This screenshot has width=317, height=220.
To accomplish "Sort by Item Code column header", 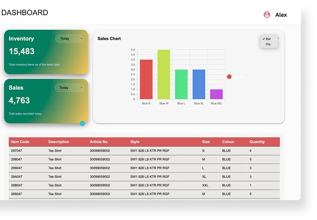I will pyautogui.click(x=20, y=142).
